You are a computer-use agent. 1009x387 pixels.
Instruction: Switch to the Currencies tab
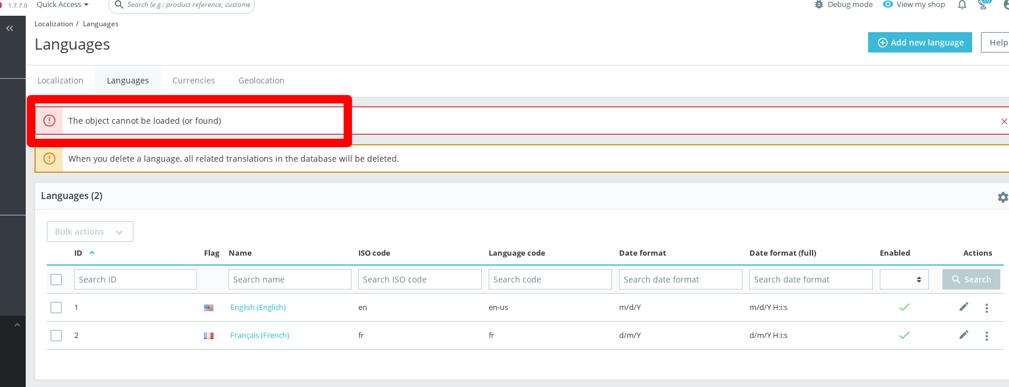193,81
